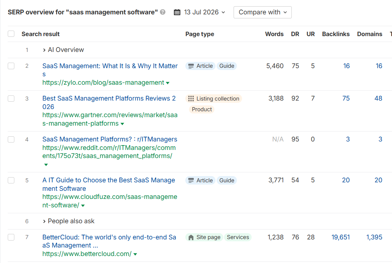Check the box for the BetterCloud result
The width and height of the screenshot is (392, 263).
point(11,237)
